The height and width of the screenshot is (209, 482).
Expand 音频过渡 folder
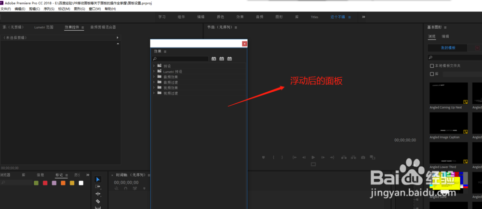(x=154, y=82)
